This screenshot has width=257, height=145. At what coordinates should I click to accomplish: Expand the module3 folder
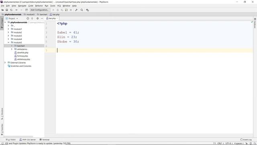8,36
